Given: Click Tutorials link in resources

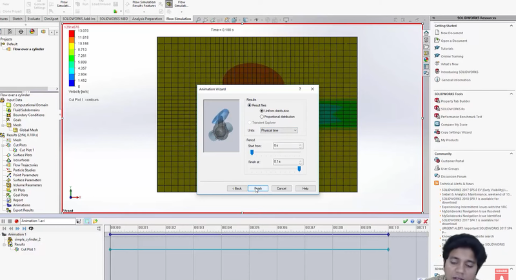Looking at the screenshot, I should tap(447, 48).
